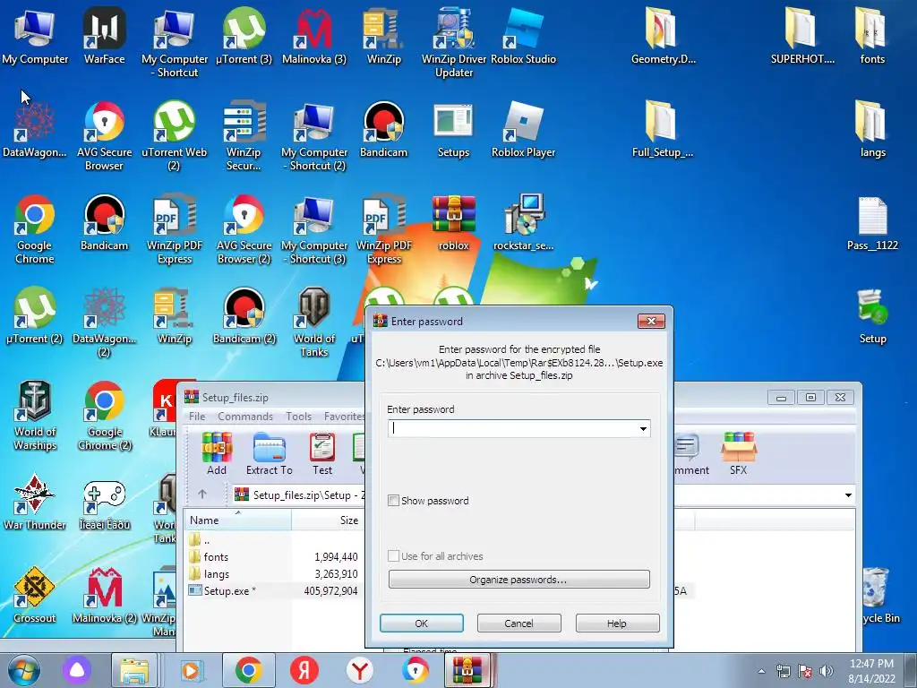
Task: Select the AVG Secure Browser icon
Action: pos(104,136)
